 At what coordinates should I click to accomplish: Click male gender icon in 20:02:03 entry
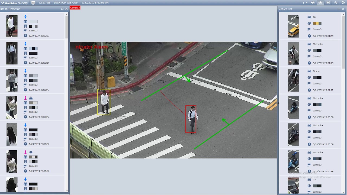[x=25, y=17]
